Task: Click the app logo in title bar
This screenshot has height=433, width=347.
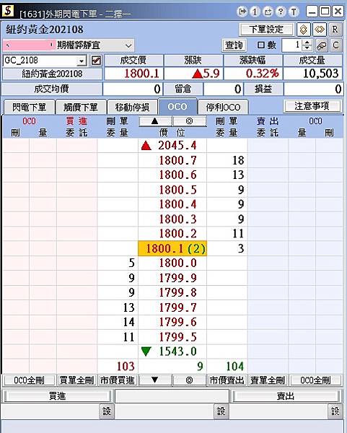Action: [7, 11]
